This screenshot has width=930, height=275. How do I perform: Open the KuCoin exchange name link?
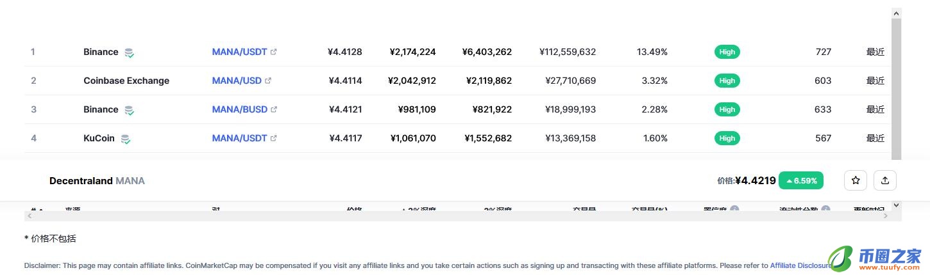tap(99, 138)
